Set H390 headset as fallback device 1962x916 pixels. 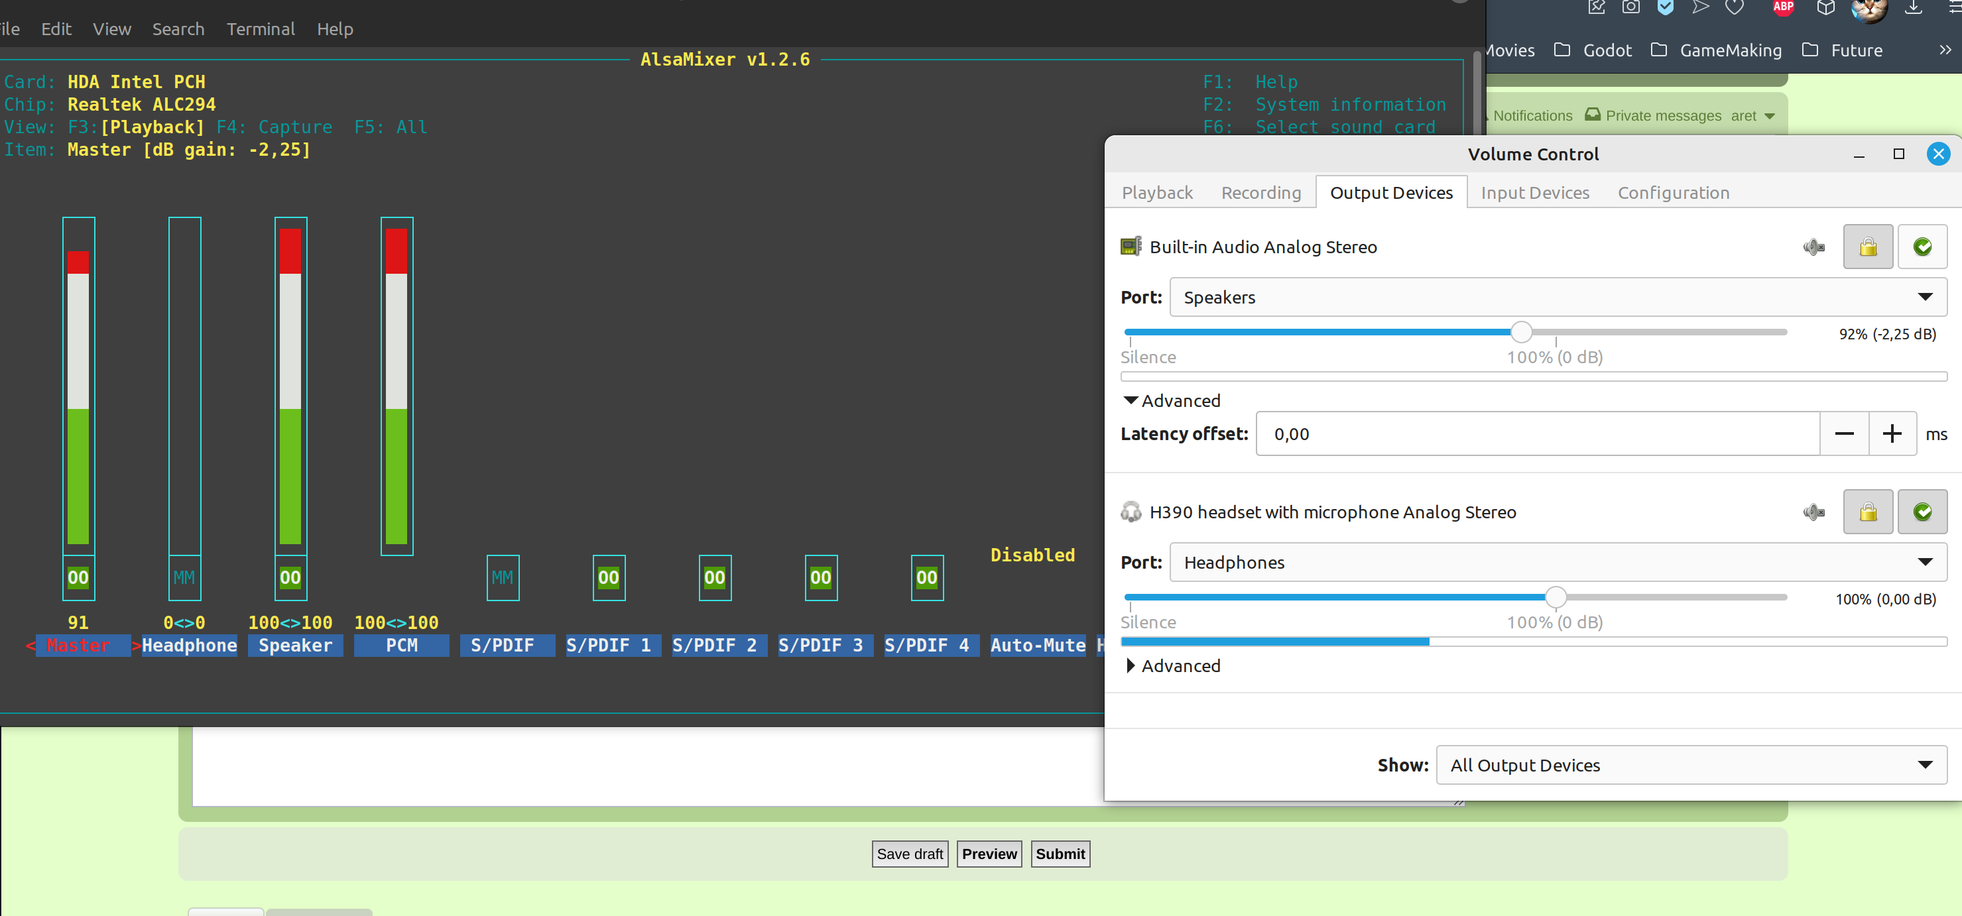1922,512
